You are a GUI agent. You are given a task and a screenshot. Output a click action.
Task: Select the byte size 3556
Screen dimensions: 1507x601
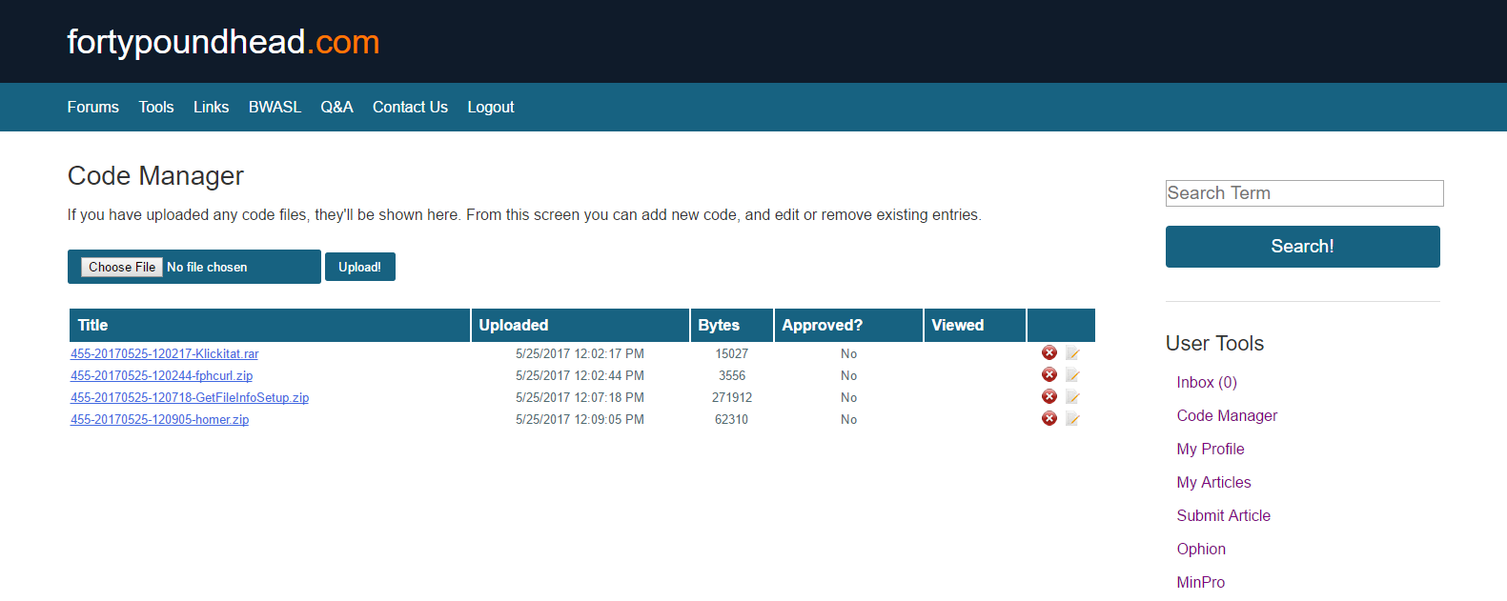point(732,375)
